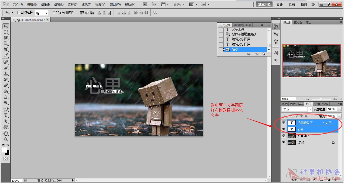
Task: Select the Eyedropper tool
Action: click(x=6, y=55)
